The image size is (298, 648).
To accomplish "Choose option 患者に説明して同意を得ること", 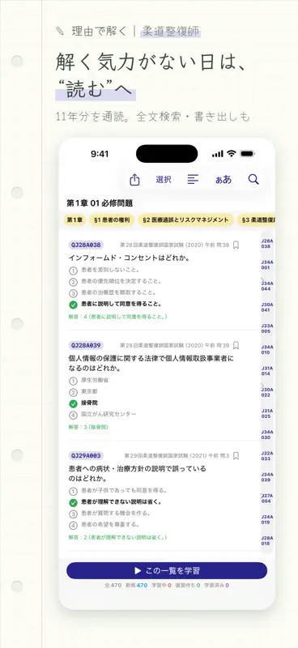I will (x=115, y=305).
